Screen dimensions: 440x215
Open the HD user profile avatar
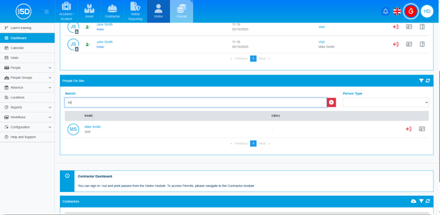(427, 11)
